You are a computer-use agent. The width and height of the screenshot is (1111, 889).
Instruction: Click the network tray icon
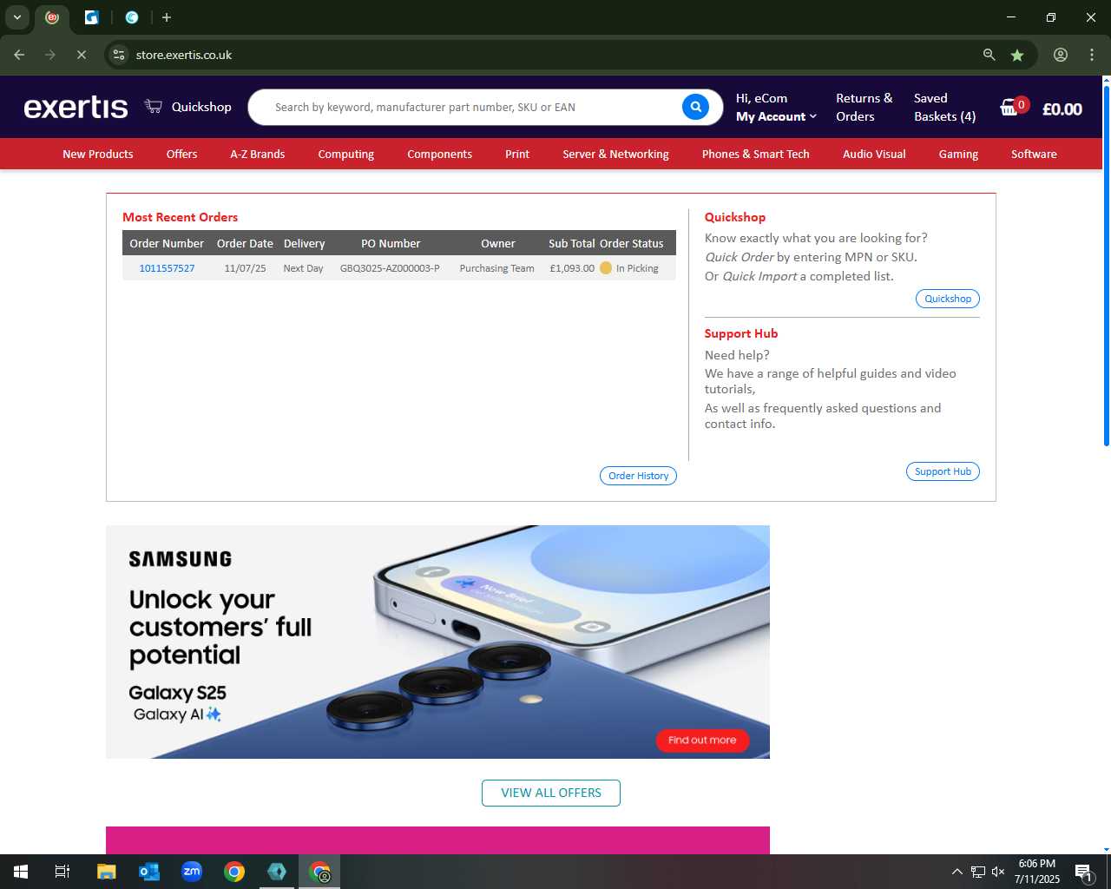pyautogui.click(x=978, y=872)
